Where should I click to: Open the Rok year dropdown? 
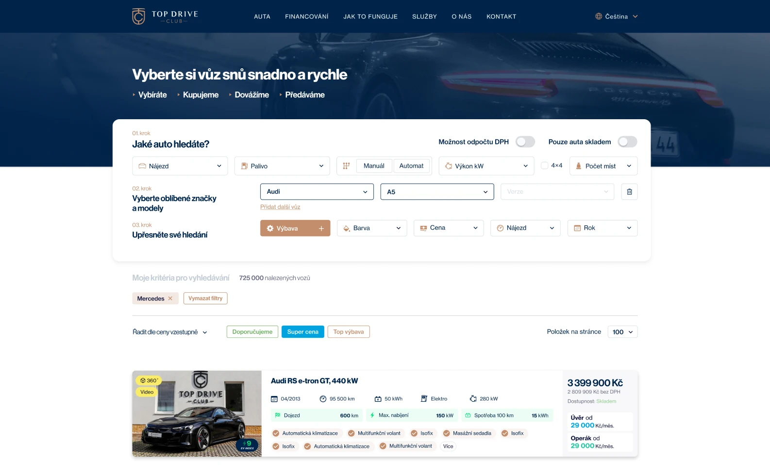[x=603, y=228]
